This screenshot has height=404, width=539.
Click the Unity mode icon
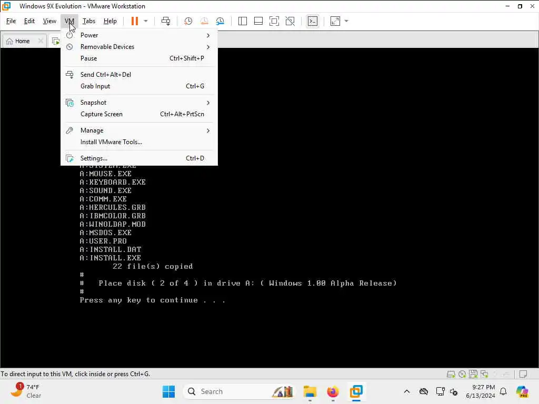(x=290, y=21)
